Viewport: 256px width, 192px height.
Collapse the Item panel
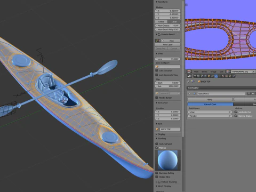(x=156, y=124)
